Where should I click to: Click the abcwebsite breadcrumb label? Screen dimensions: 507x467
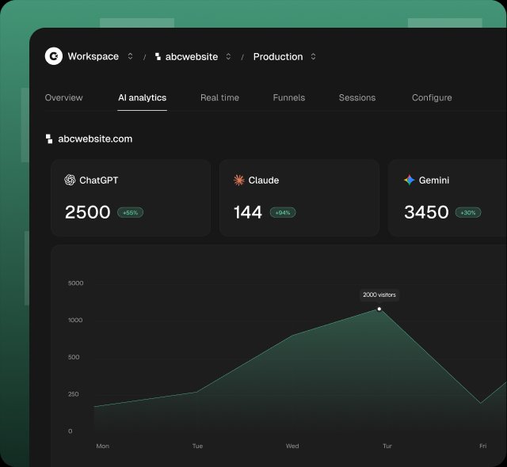point(192,56)
